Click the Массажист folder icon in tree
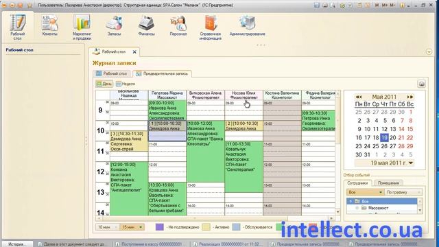The height and width of the screenshot is (247, 439). click(364, 208)
